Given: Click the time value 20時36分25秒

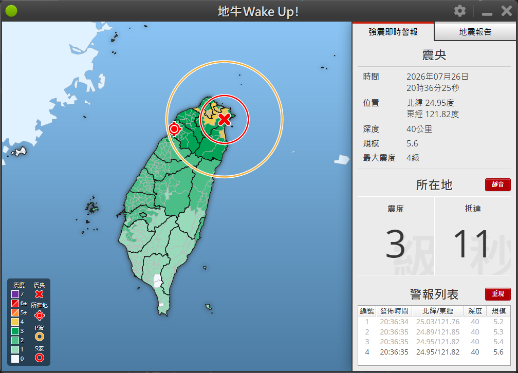Looking at the screenshot, I should click(x=433, y=88).
